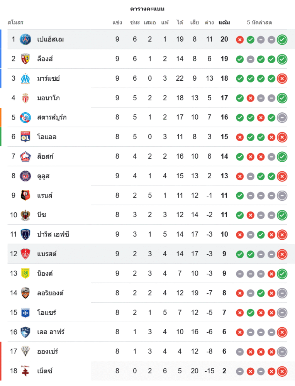
Task: Click the ชนะ column header
Action: coord(135,22)
